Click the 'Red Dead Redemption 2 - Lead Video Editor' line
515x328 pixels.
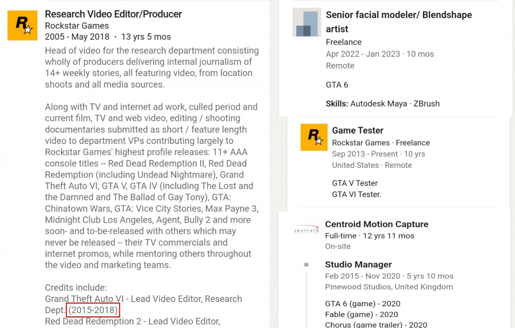click(133, 321)
